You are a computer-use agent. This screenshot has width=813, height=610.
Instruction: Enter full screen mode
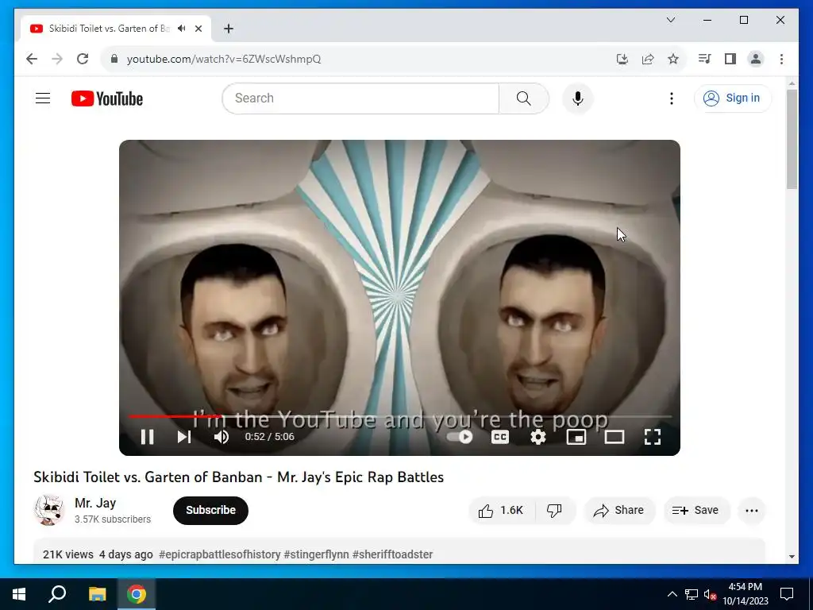click(653, 437)
